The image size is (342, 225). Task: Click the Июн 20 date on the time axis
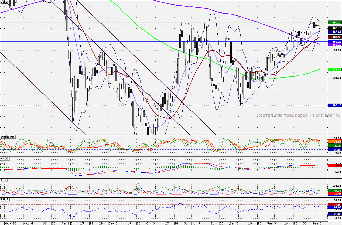coord(11,223)
